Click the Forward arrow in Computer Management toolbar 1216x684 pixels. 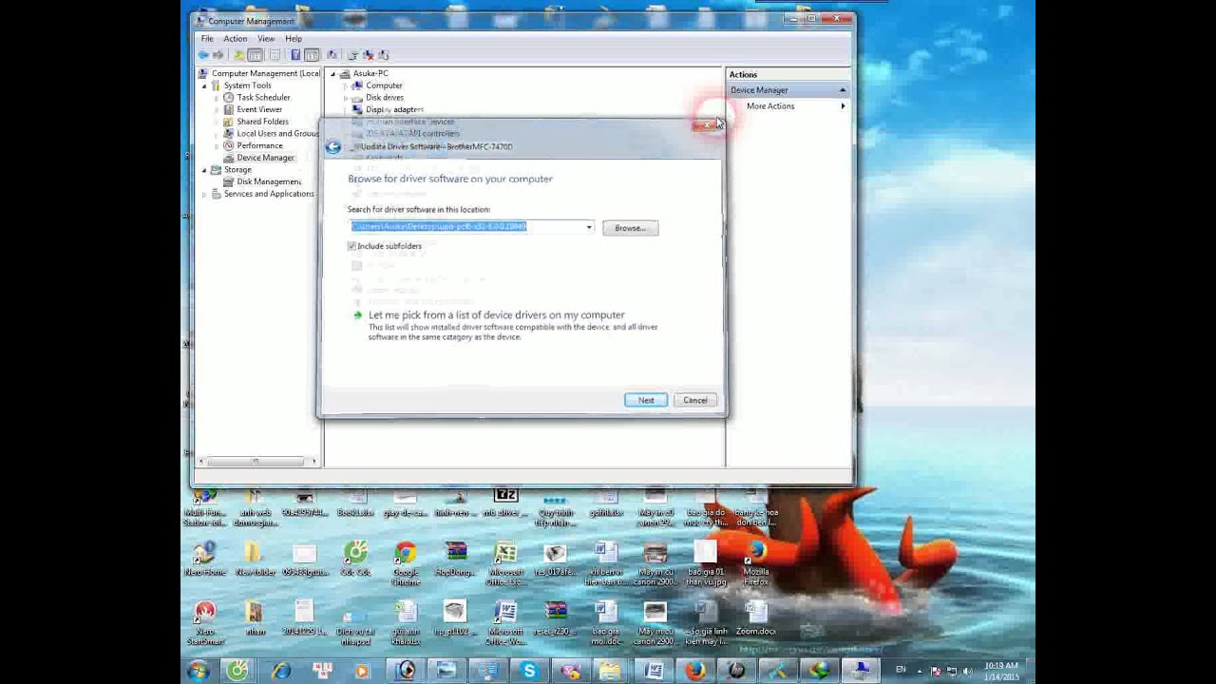point(218,55)
